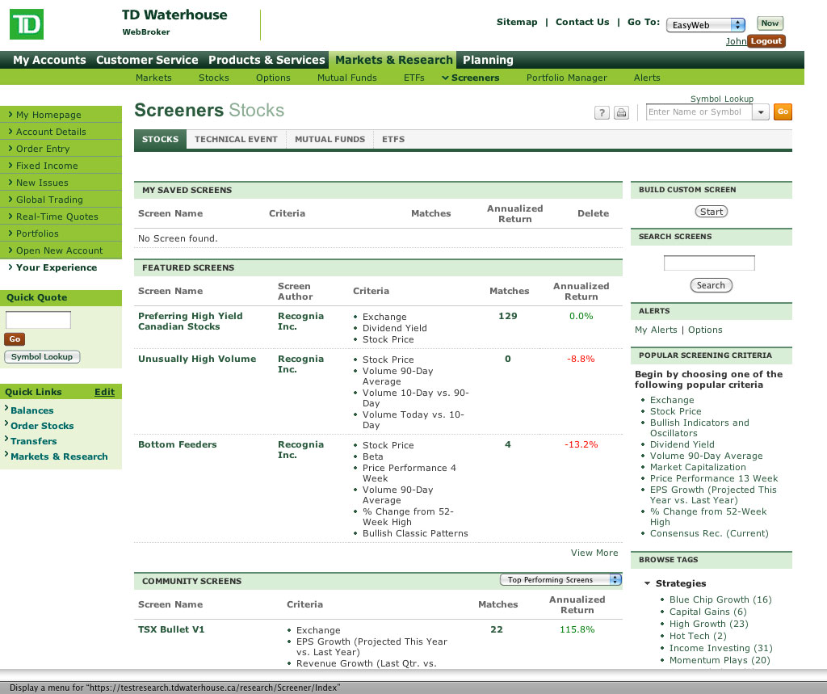Image resolution: width=827 pixels, height=694 pixels.
Task: Open the Bottom Feeders screen
Action: 177,444
